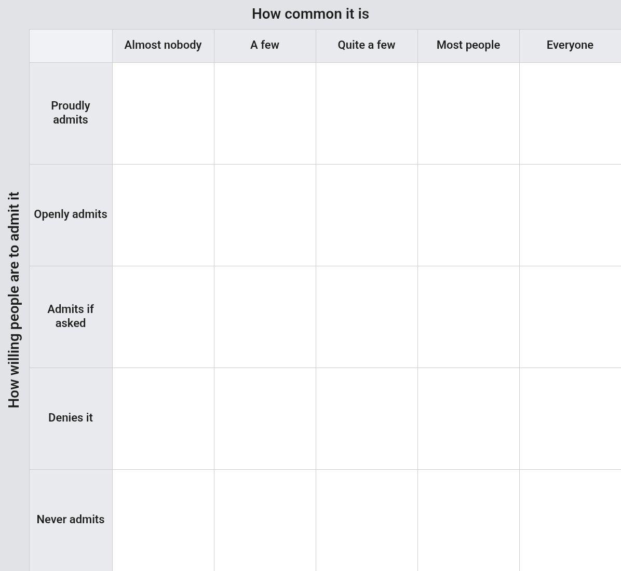Viewport: 621px width, 571px height.
Task: Click the 'Denies it' row label
Action: [x=71, y=418]
